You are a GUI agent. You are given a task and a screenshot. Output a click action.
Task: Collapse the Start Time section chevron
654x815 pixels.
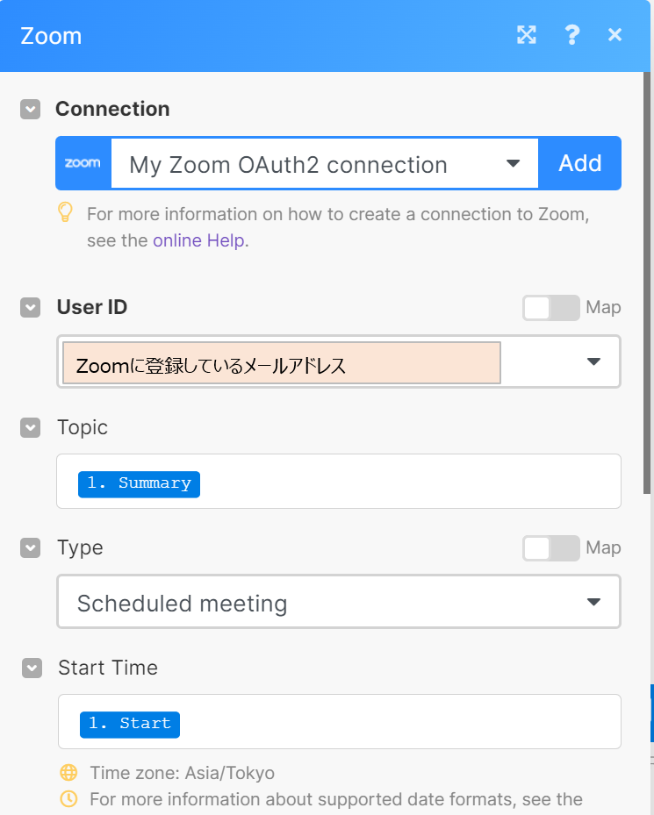pos(32,668)
